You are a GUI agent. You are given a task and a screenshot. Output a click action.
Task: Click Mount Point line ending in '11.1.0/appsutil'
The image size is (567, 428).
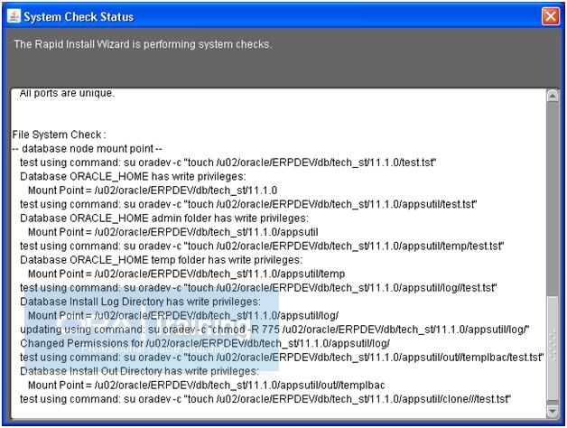point(172,232)
